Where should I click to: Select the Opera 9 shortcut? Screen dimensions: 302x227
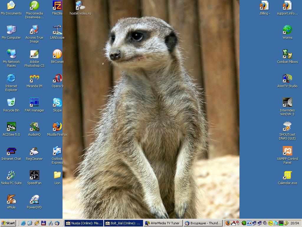57,79
